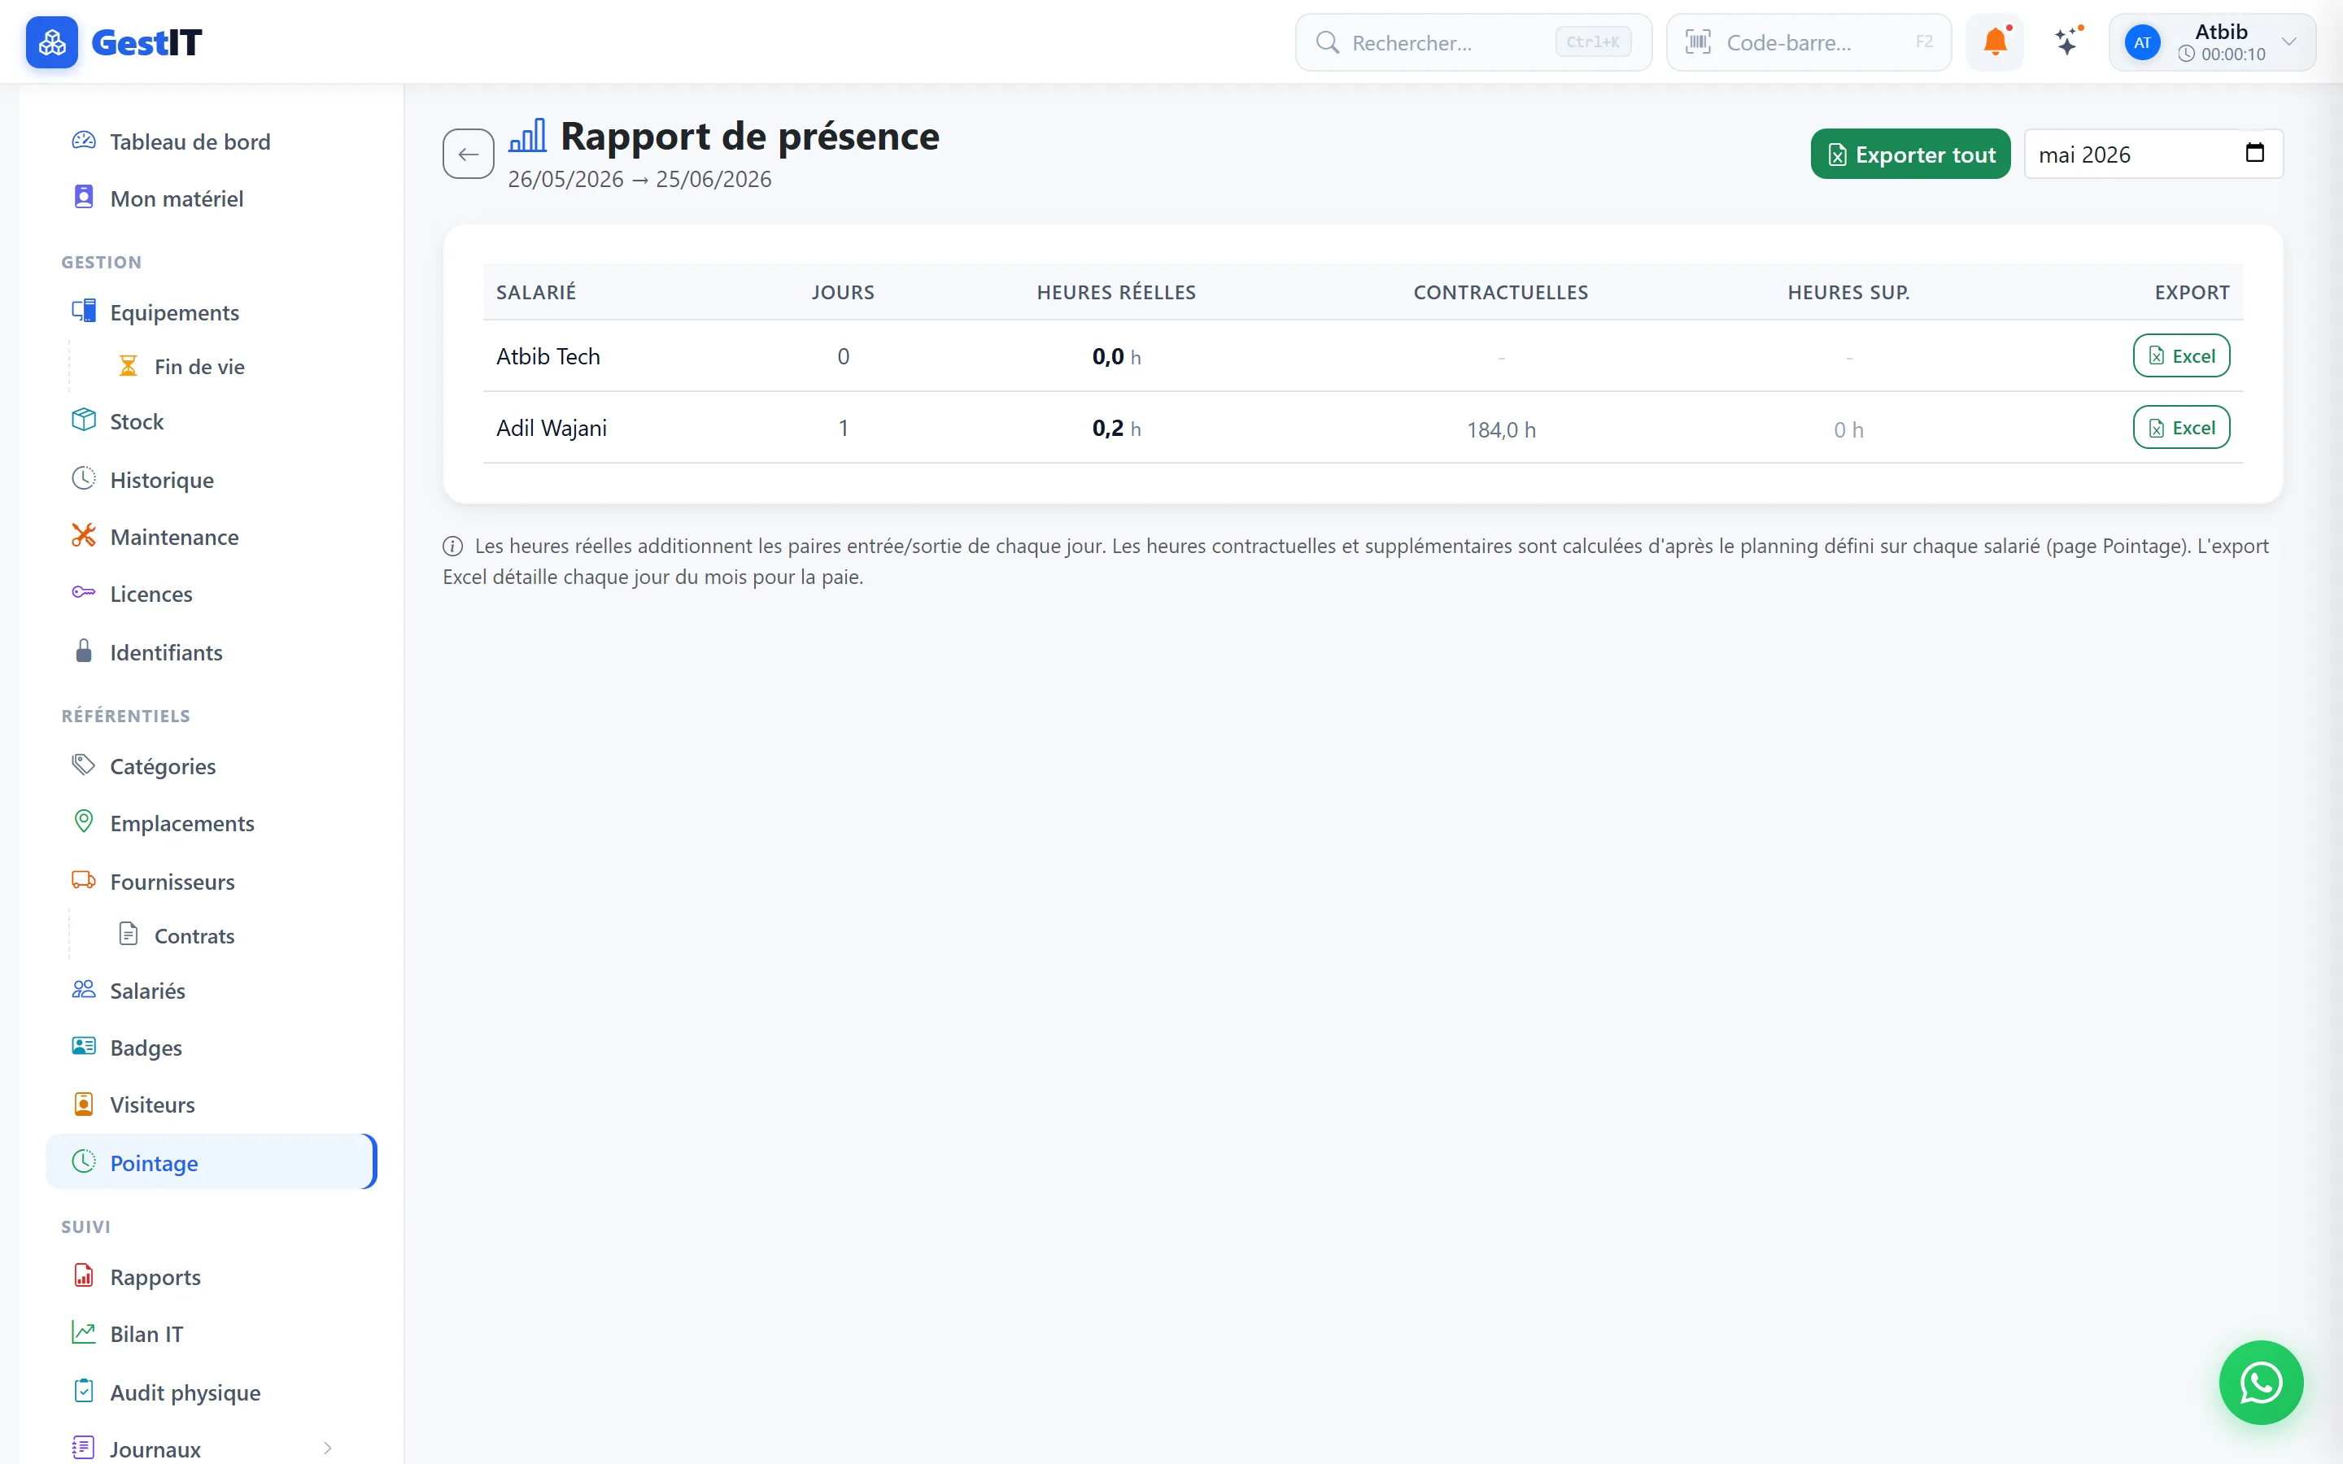Screen dimensions: 2343x1464
Task: Click the mai 2026 month field
Action: [x=2153, y=154]
